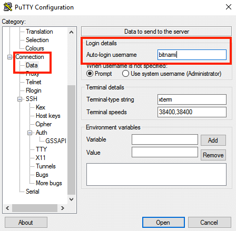Select the Prompt radio button
This screenshot has height=231, width=236.
[x=90, y=74]
